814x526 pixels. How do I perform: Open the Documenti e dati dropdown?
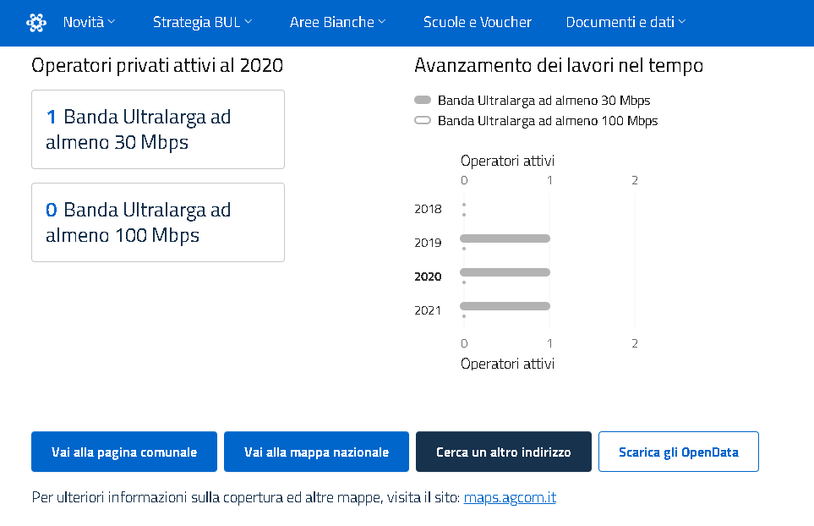pyautogui.click(x=626, y=23)
